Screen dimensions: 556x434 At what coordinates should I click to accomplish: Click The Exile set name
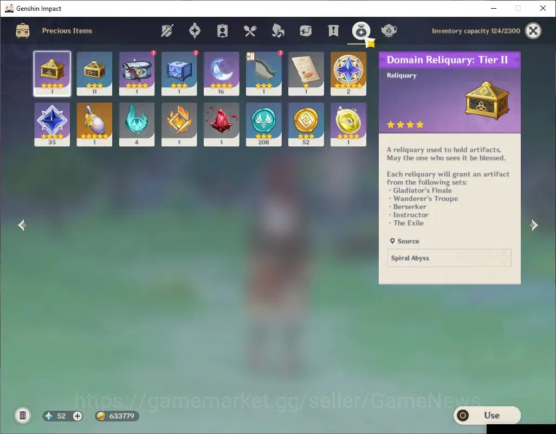(408, 223)
